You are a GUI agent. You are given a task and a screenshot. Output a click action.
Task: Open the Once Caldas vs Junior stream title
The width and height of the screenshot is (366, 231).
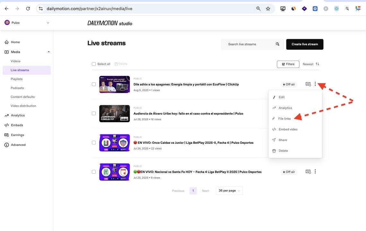194,143
